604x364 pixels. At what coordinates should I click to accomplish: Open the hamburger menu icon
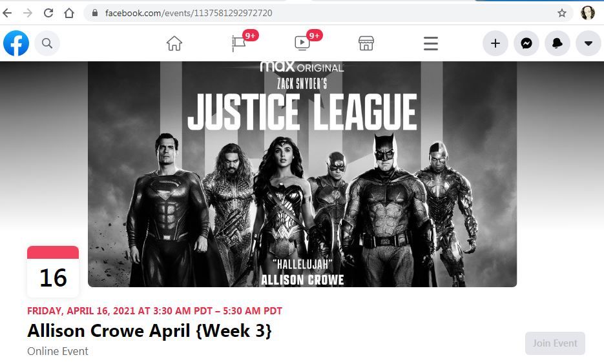coord(431,43)
